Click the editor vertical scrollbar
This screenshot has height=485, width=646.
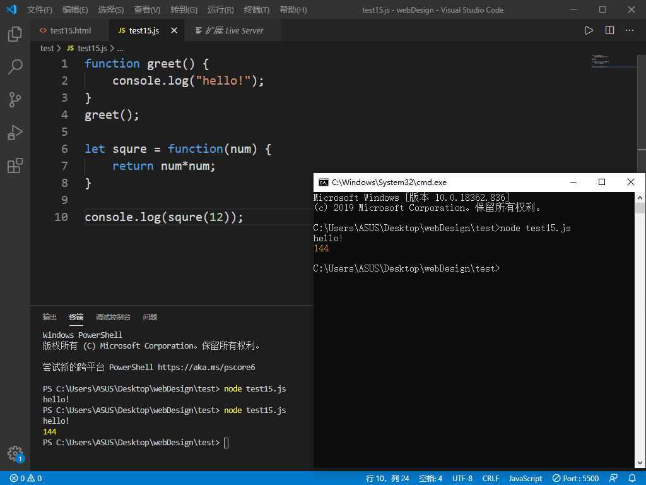pyautogui.click(x=642, y=114)
